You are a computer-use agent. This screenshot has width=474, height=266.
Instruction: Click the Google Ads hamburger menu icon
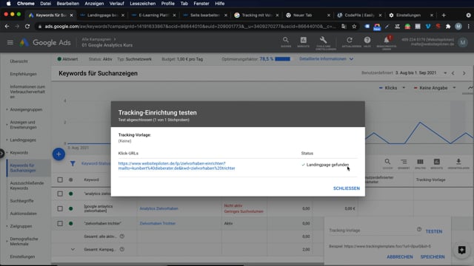tap(10, 43)
